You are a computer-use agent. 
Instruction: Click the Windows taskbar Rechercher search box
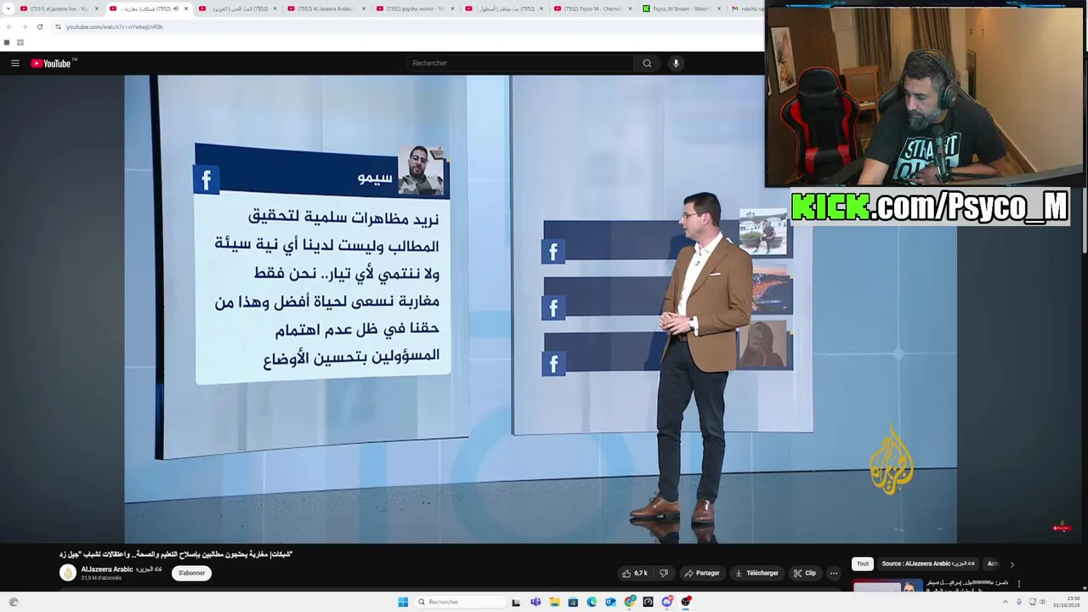[x=459, y=602]
